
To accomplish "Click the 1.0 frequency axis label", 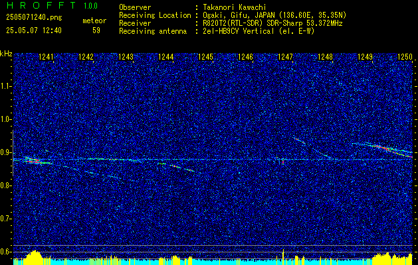I will [6, 120].
